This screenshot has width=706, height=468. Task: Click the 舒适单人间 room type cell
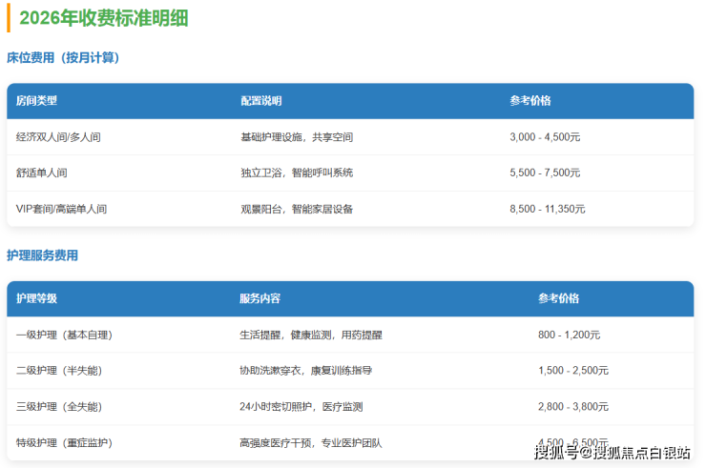click(42, 173)
